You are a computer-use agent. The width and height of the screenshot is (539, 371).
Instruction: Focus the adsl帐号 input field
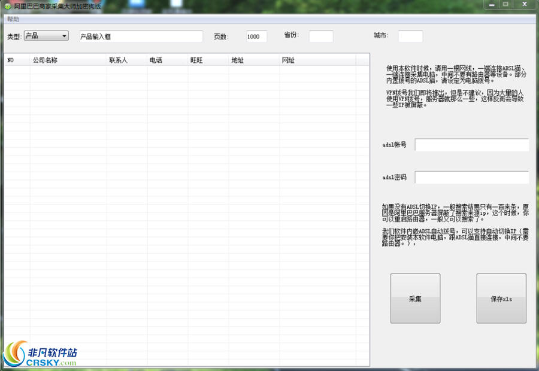472,145
